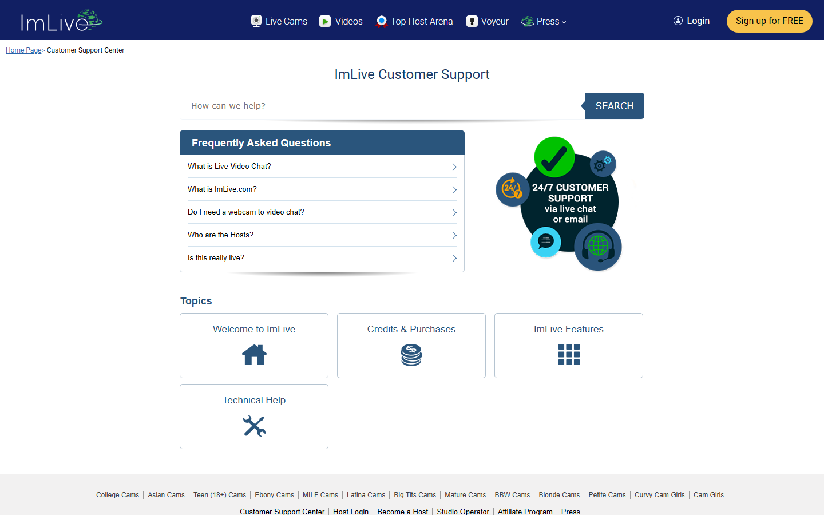Click the coins icon under Credits & Purchases

coord(411,355)
